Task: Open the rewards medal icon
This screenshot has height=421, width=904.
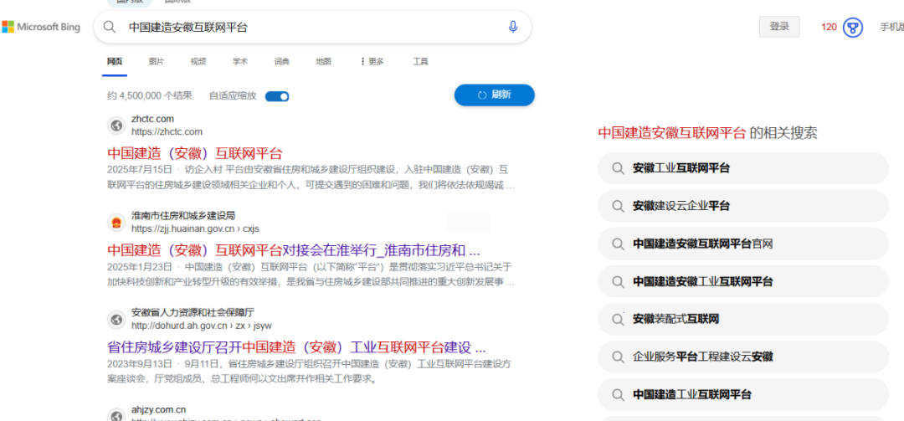Action: (x=853, y=27)
